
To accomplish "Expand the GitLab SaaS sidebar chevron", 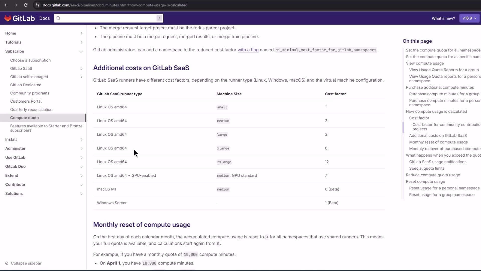I will click(81, 69).
